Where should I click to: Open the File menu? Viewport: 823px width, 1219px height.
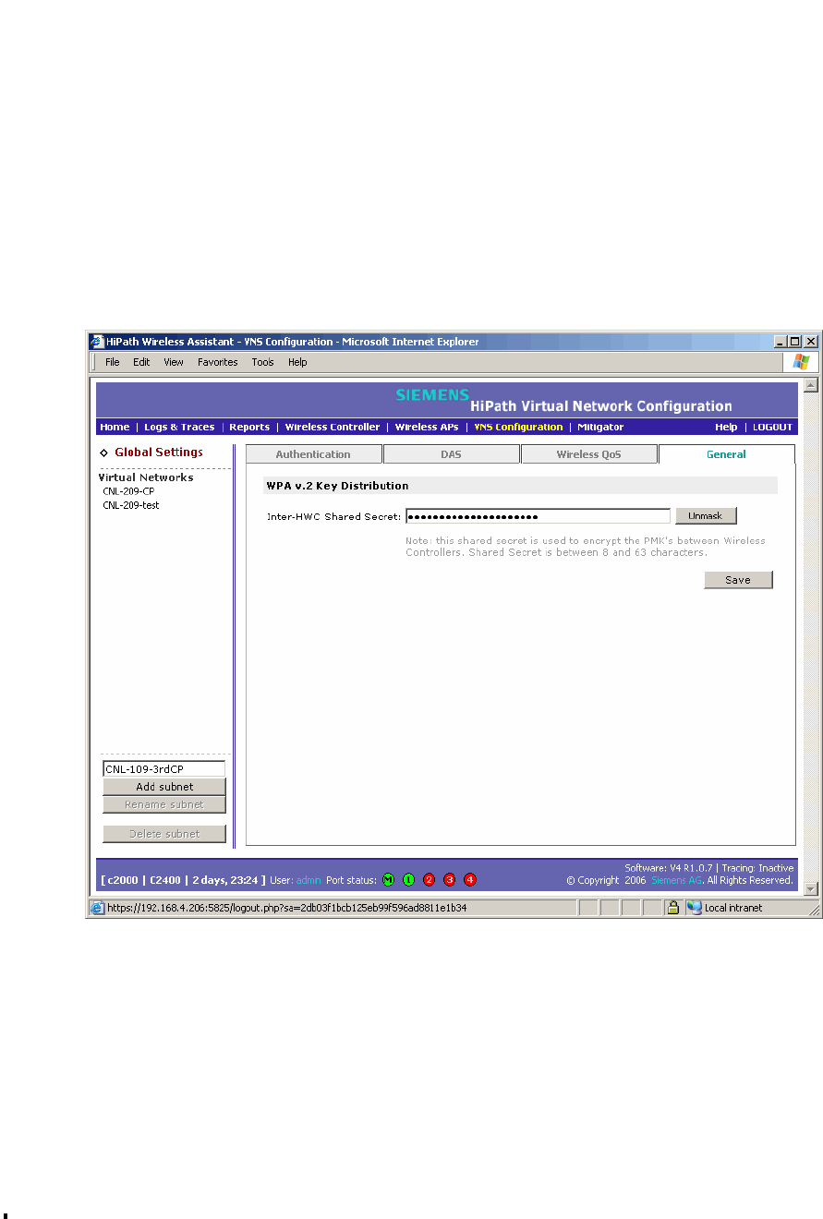point(113,362)
